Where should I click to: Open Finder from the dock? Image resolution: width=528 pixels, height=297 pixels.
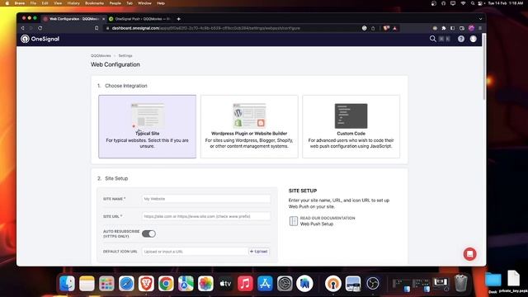[67, 284]
